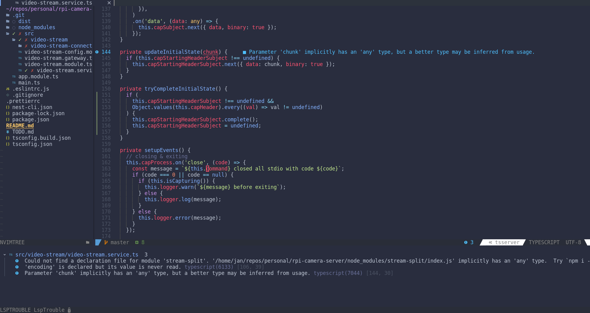Click the info icon beside 'Could not find' diagnostic
590x313 pixels.
[x=17, y=261]
